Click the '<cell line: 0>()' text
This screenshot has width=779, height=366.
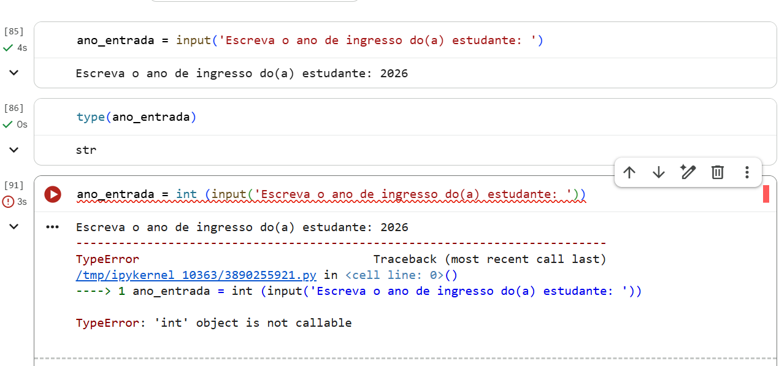pos(401,275)
